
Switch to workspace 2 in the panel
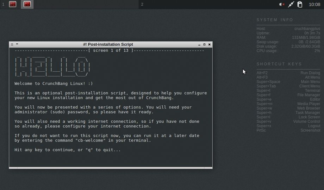tap(142, 4)
